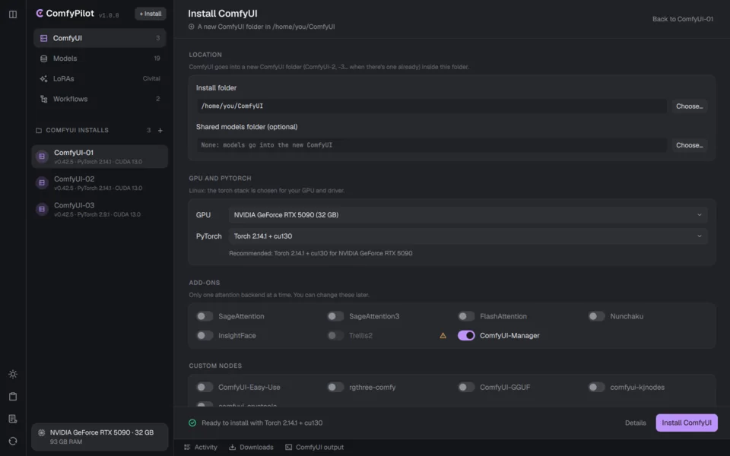The width and height of the screenshot is (730, 456).
Task: Click the v1.0.0 version label
Action: click(109, 15)
